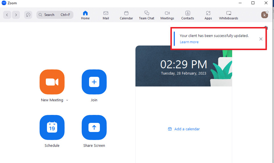Switch to the Calendar tab
Screen dimensions: 274x163
point(126,15)
